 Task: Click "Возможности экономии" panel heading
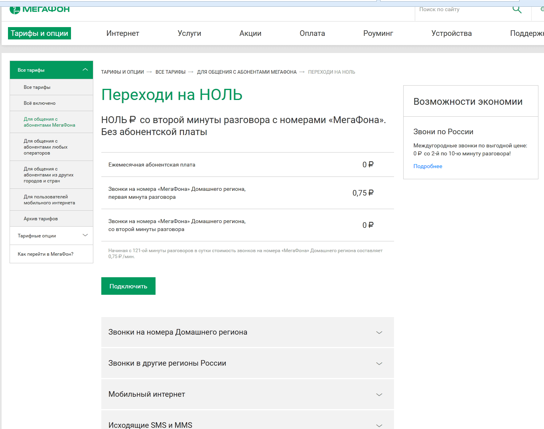pyautogui.click(x=468, y=102)
